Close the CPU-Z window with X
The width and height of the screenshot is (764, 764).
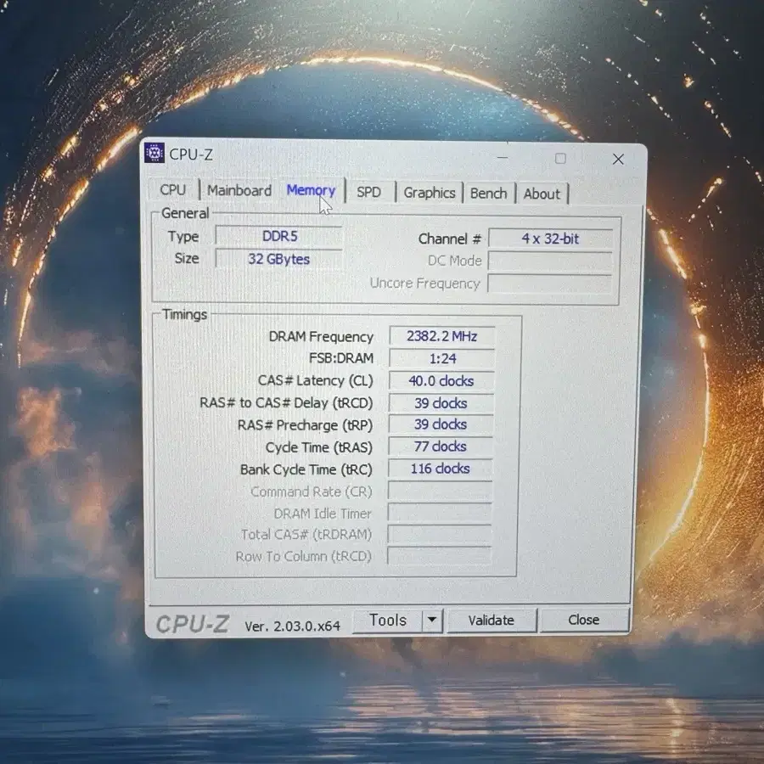(x=618, y=160)
